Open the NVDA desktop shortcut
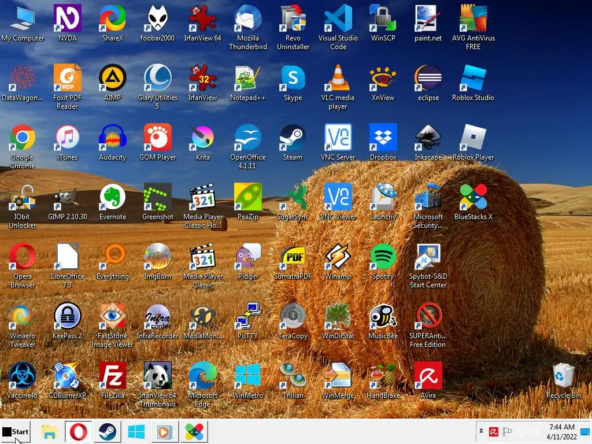This screenshot has height=444, width=592. (67, 23)
